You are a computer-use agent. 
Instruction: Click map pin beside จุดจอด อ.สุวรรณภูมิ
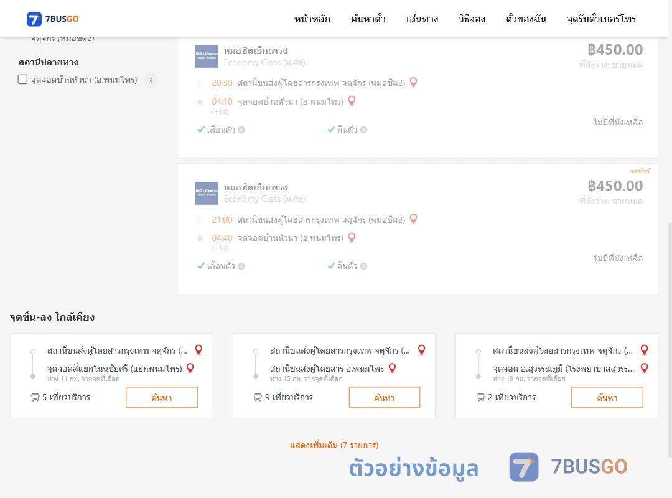[645, 368]
